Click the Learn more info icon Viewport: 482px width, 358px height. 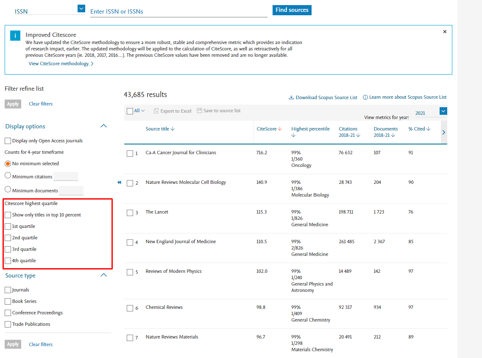point(365,97)
